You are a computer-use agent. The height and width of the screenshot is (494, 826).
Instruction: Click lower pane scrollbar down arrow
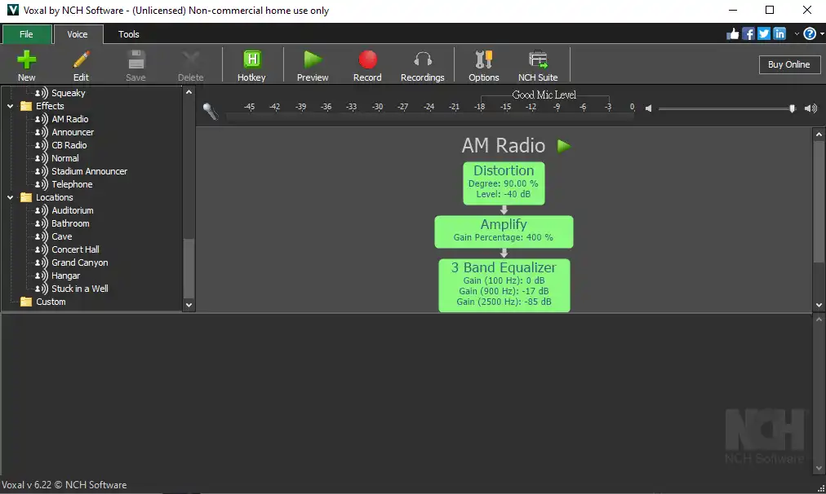pos(819,468)
